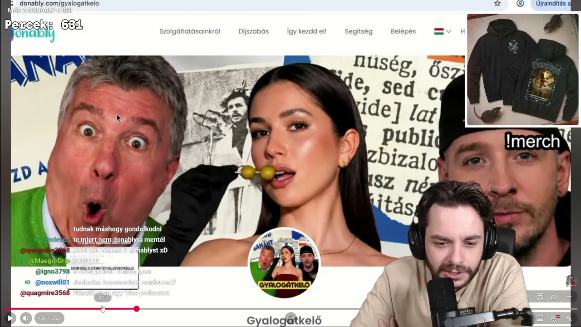Click the 0:07 / 0:32 time display
The width and height of the screenshot is (581, 327).
49,318
